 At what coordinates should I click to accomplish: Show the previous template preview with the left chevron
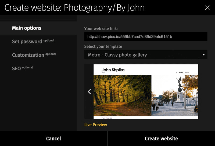click(89, 92)
